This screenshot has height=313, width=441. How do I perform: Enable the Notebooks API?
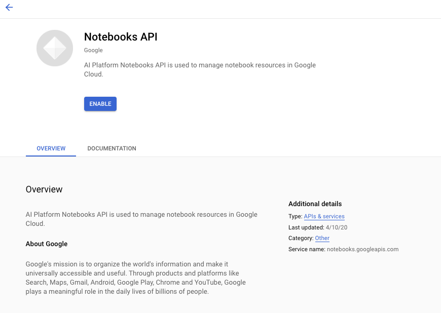tap(100, 104)
